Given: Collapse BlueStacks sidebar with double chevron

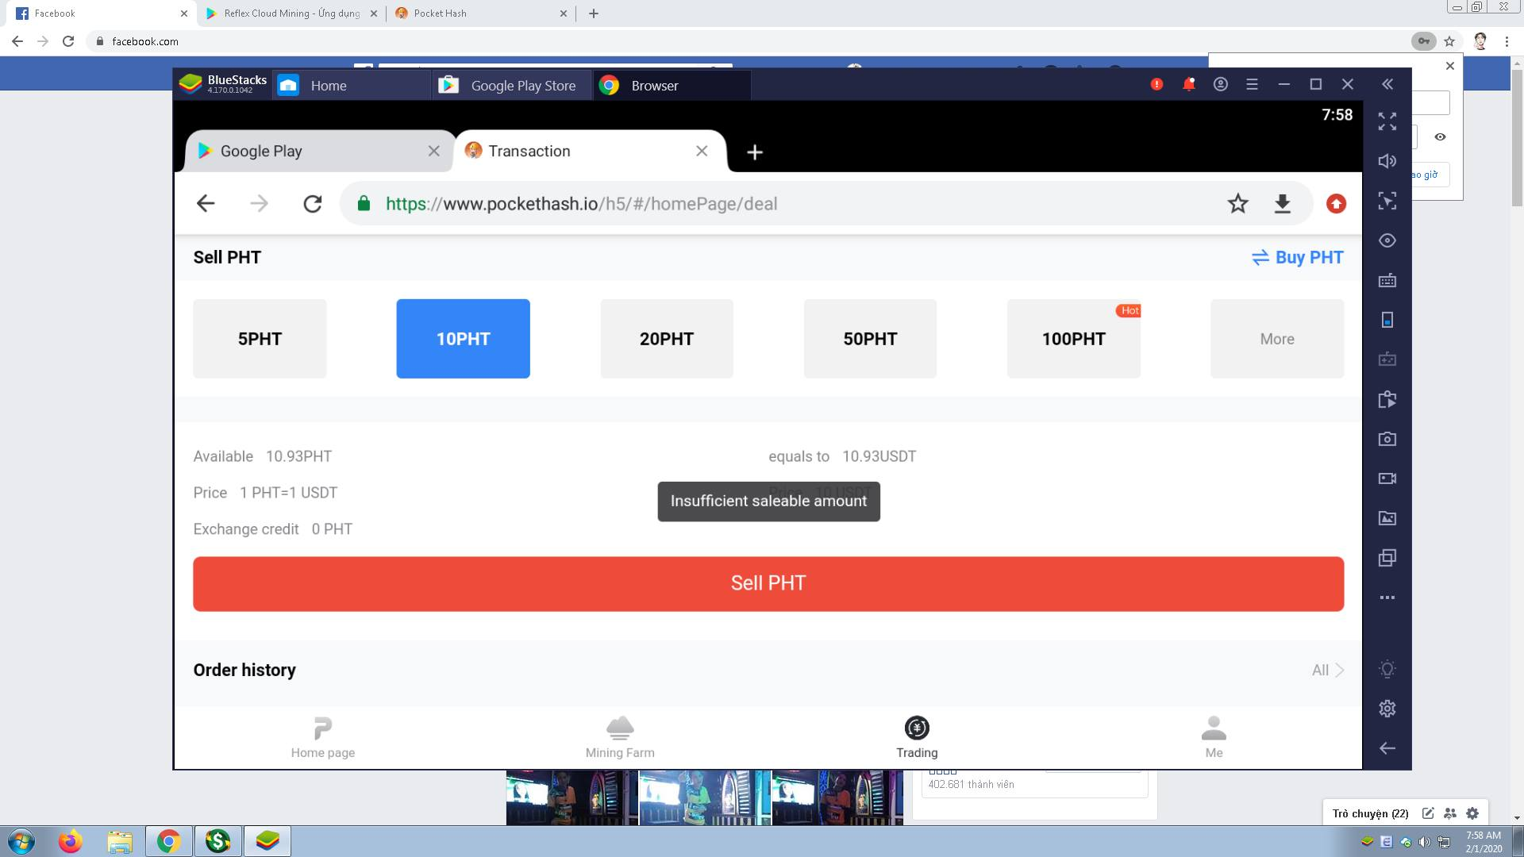Looking at the screenshot, I should 1387,84.
